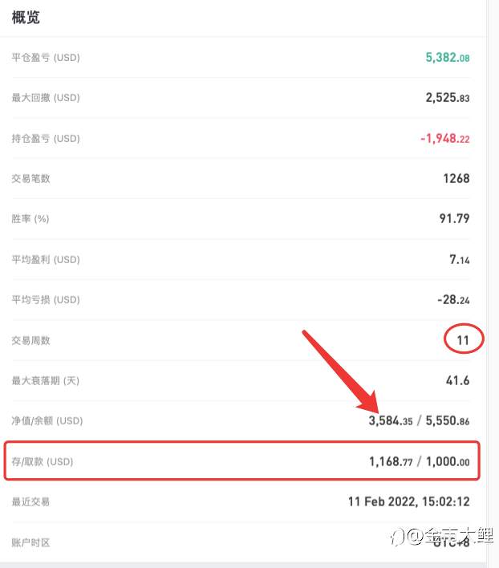Click the 存/取款 (USD) row label
The height and width of the screenshot is (568, 499).
click(x=43, y=461)
